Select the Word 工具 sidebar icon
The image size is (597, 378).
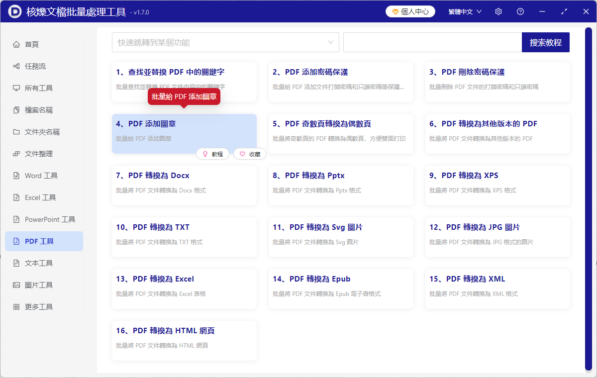[x=17, y=175]
